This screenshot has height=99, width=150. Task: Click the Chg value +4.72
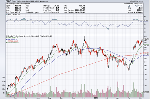[x=140, y=8]
